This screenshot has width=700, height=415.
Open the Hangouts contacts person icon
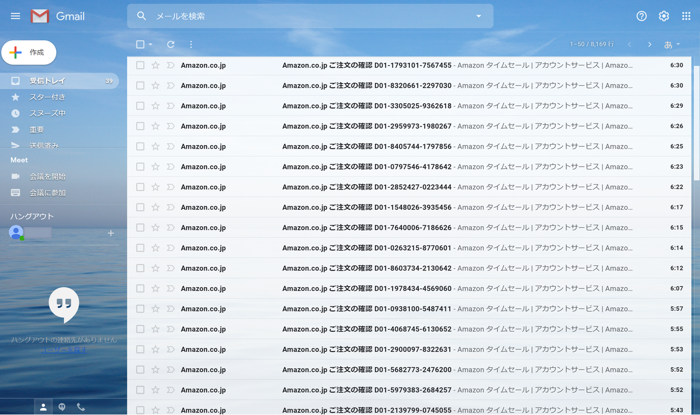[43, 407]
